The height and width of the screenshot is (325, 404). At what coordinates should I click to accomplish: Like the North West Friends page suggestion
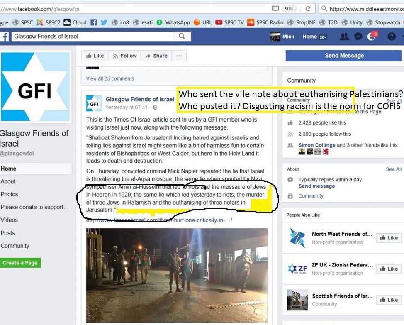(388, 238)
